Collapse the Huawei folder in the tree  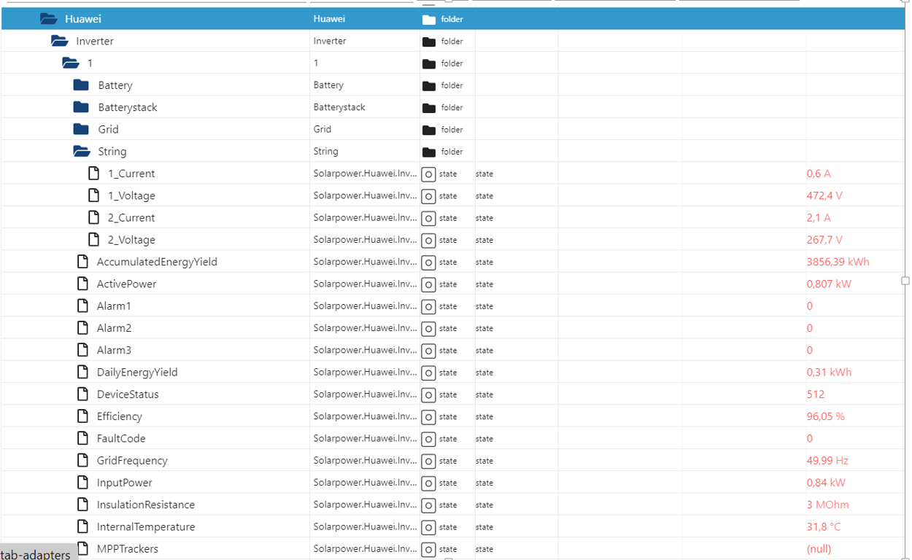(48, 19)
